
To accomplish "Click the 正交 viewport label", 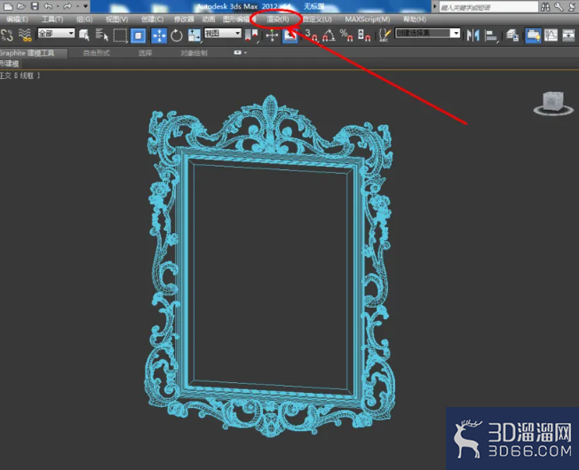I will click(x=5, y=76).
